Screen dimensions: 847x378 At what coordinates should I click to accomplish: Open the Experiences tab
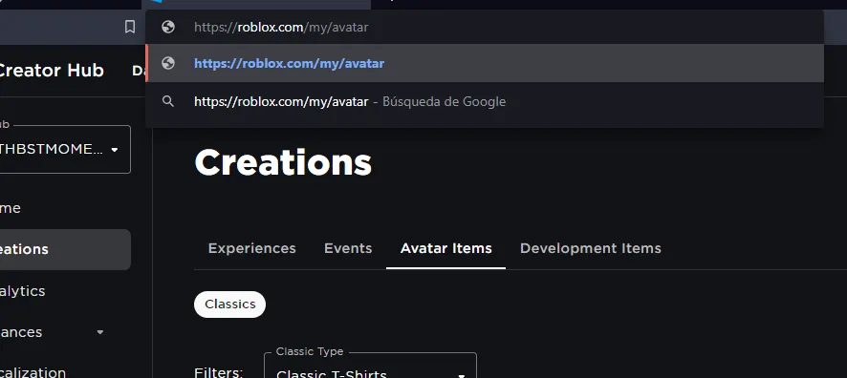point(251,248)
